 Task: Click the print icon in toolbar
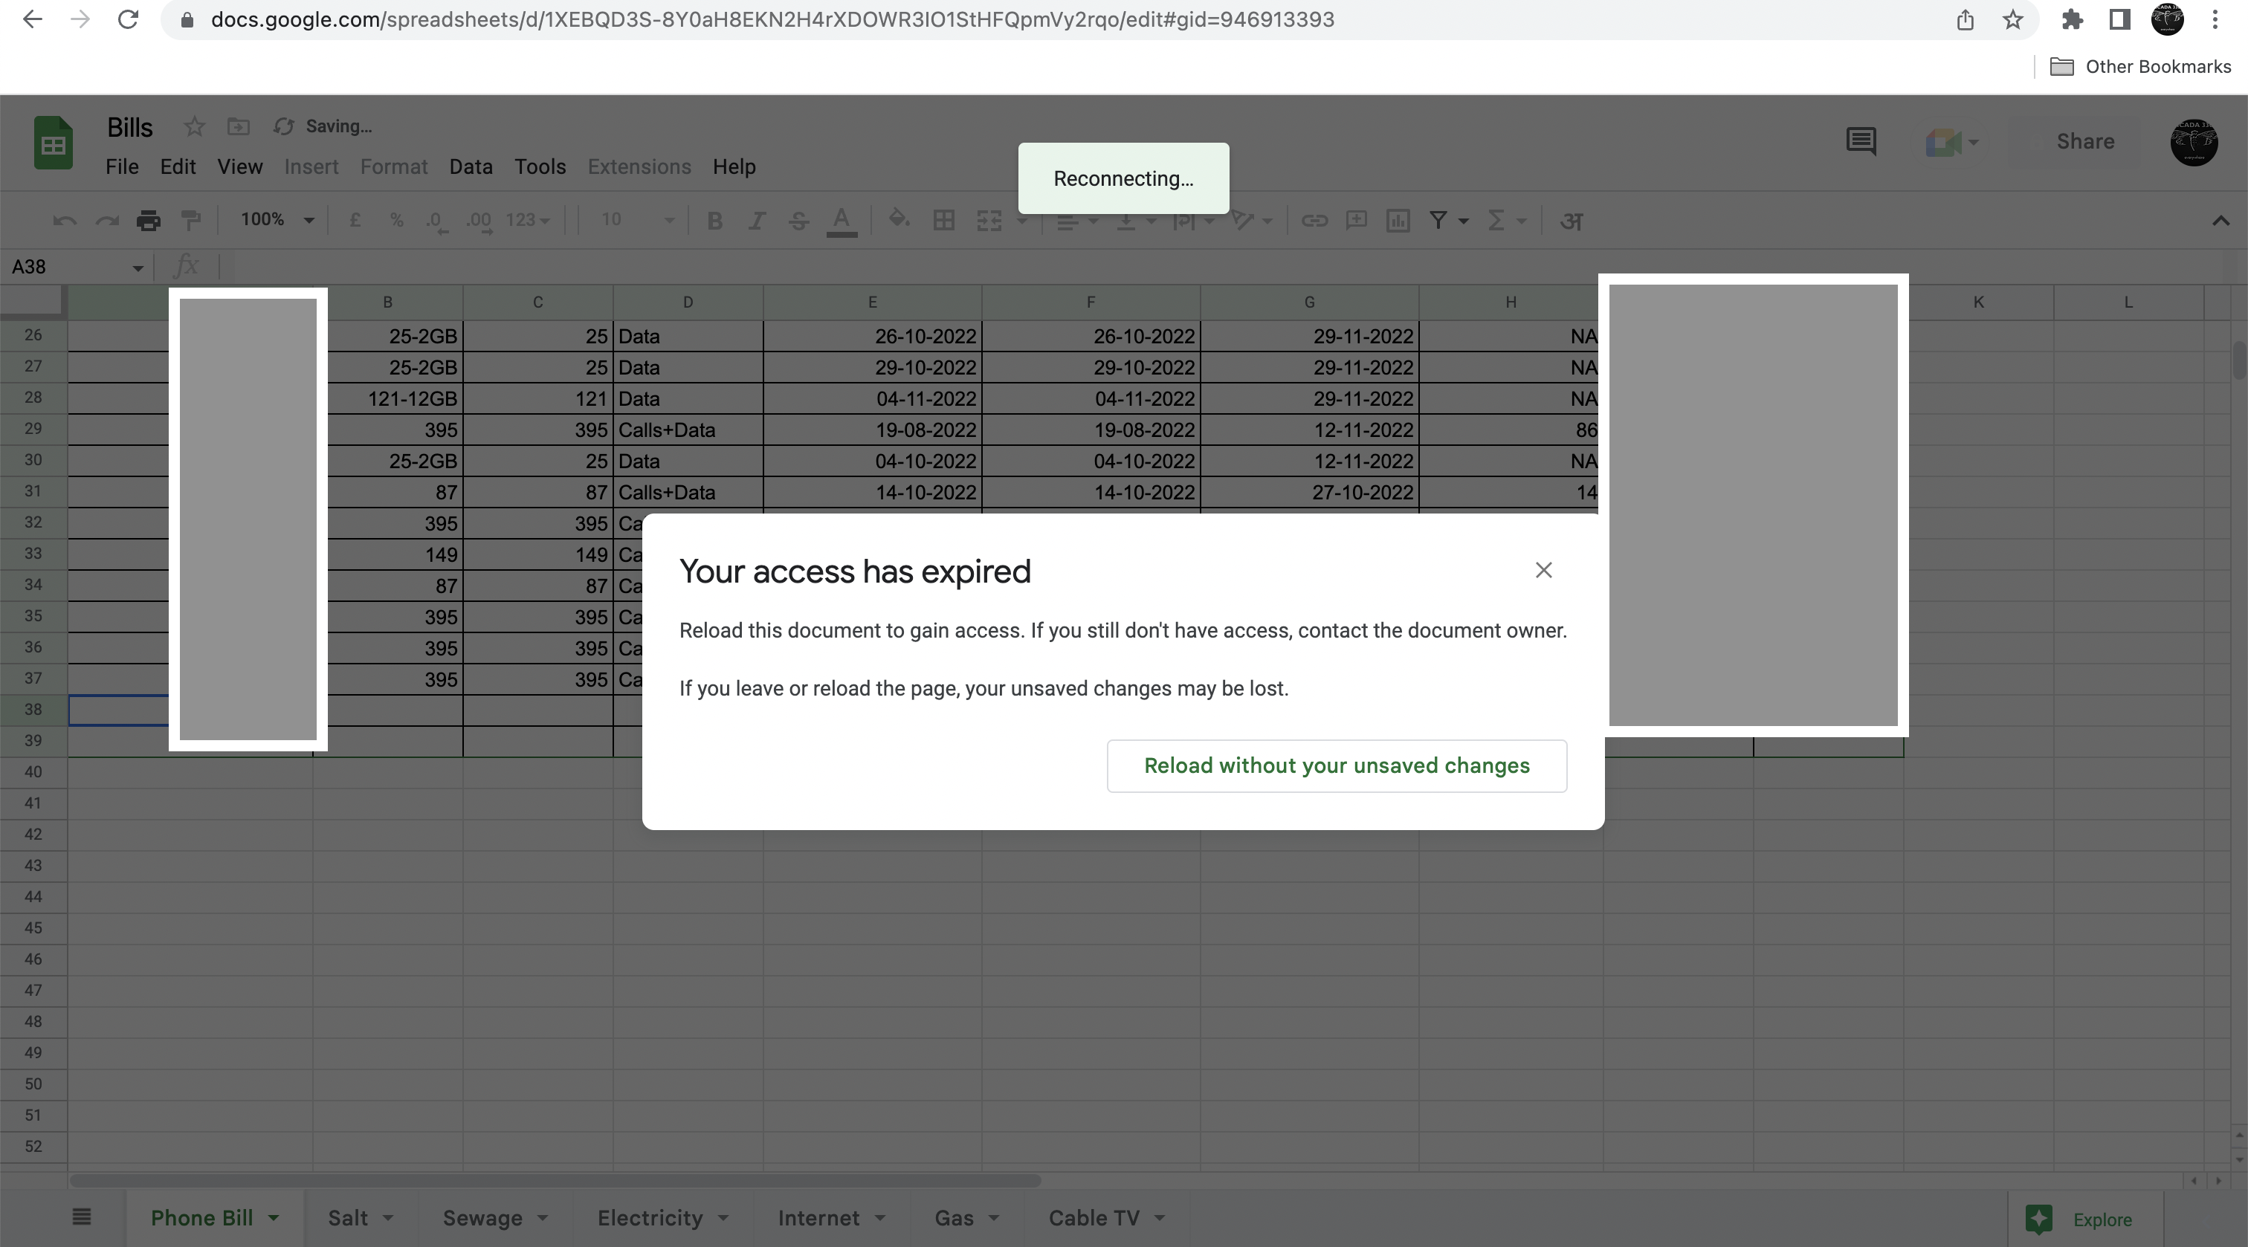pos(149,221)
